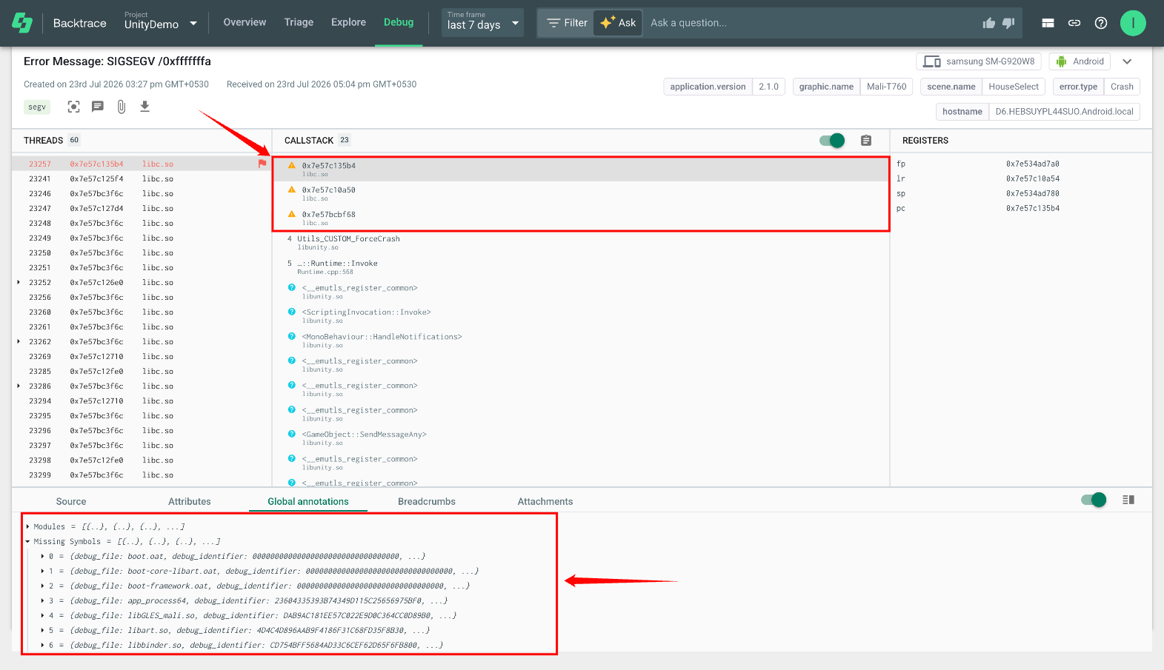Toggle the annotations list layout icon
This screenshot has height=670, width=1164.
click(1128, 500)
